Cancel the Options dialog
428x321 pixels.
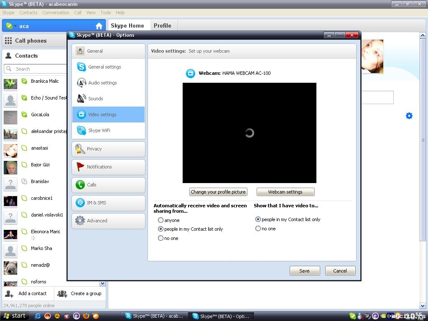click(x=340, y=271)
